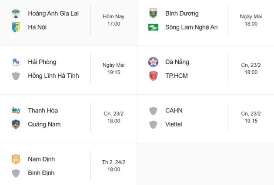This screenshot has width=274, height=185.
Task: Select the Cn, 23/2 19:15 match time
Action: pyautogui.click(x=251, y=117)
